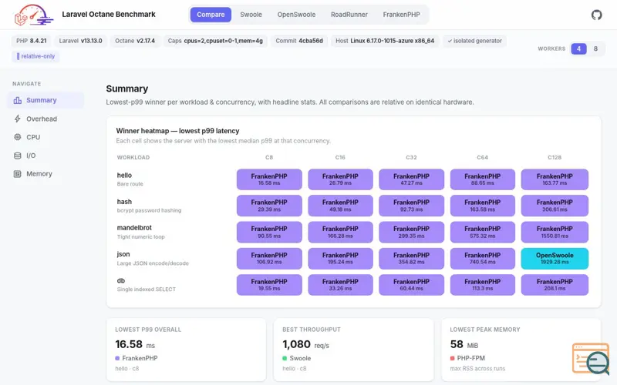Click the relative-only badge
Image resolution: width=617 pixels, height=385 pixels.
coord(35,56)
